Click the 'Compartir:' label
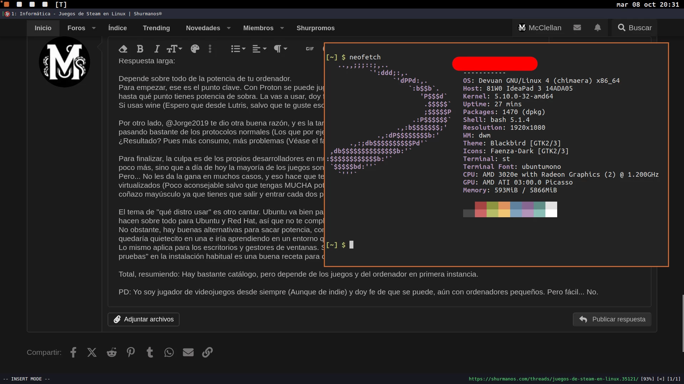Screen dimensions: 684x384 tap(44, 352)
